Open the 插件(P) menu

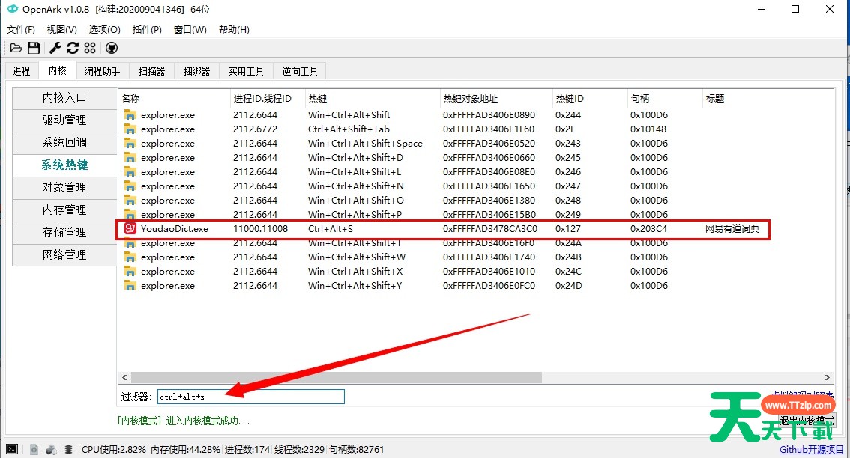pyautogui.click(x=147, y=30)
